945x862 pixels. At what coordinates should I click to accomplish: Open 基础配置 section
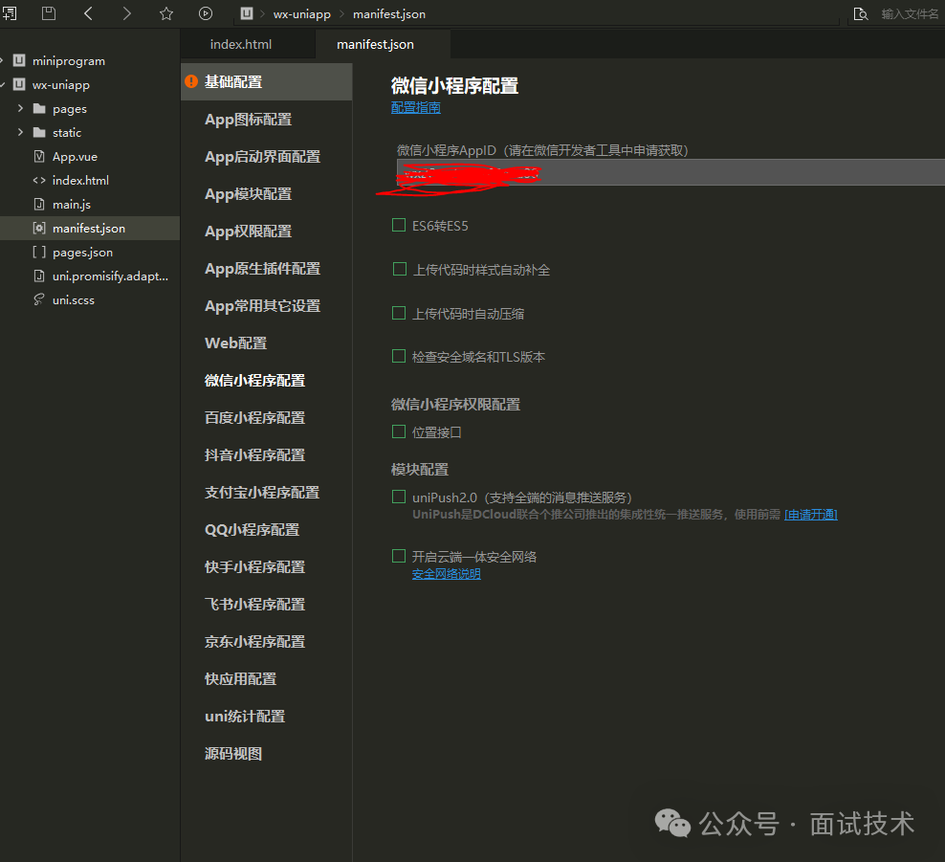click(267, 81)
